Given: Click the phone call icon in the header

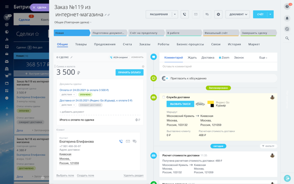Looking at the screenshot, I should click(185, 14).
